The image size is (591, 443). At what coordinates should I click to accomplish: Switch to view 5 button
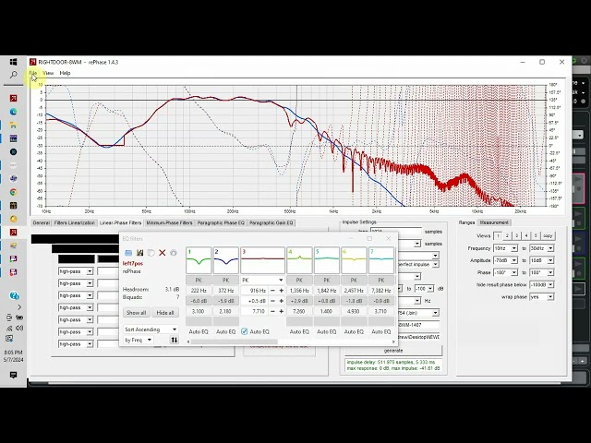[x=536, y=236]
